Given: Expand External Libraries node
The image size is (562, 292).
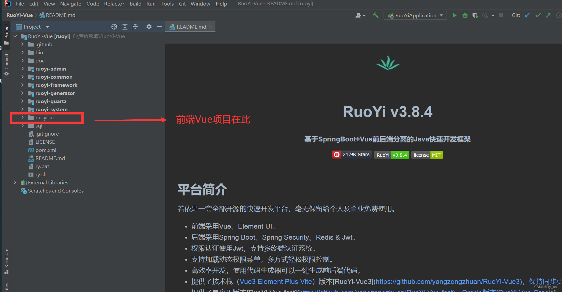Looking at the screenshot, I should pyautogui.click(x=15, y=182).
